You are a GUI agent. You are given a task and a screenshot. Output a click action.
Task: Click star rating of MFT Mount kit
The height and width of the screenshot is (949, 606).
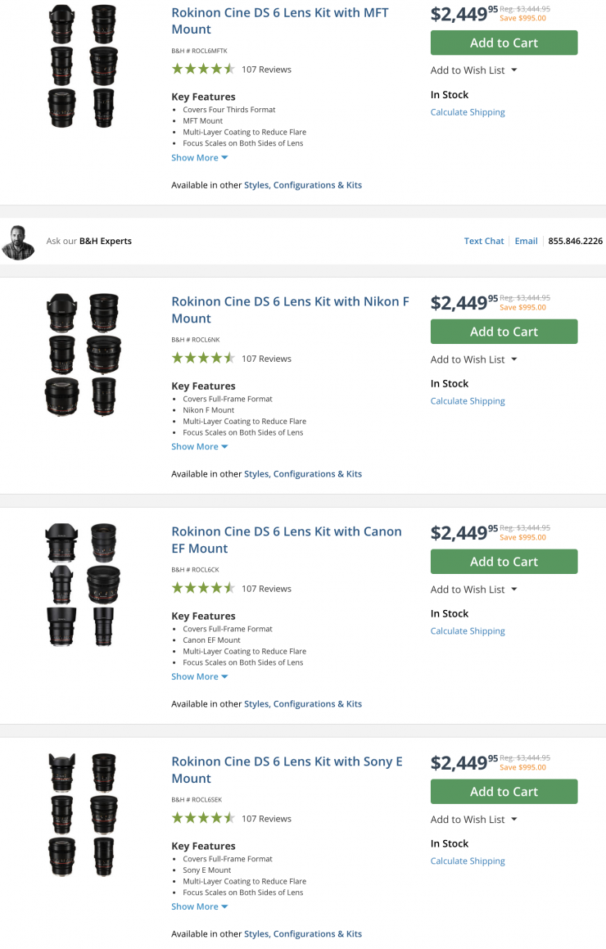[203, 70]
